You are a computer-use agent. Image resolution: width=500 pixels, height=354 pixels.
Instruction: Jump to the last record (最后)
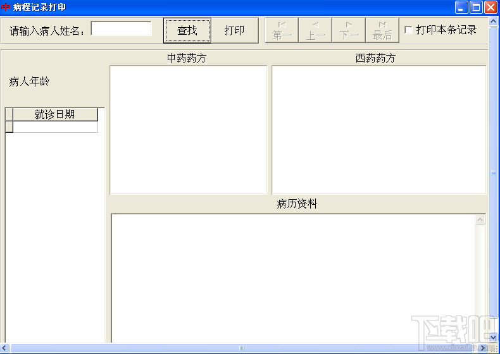tap(382, 30)
